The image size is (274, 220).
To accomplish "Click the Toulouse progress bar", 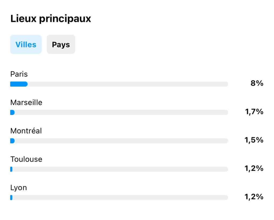I will [119, 169].
